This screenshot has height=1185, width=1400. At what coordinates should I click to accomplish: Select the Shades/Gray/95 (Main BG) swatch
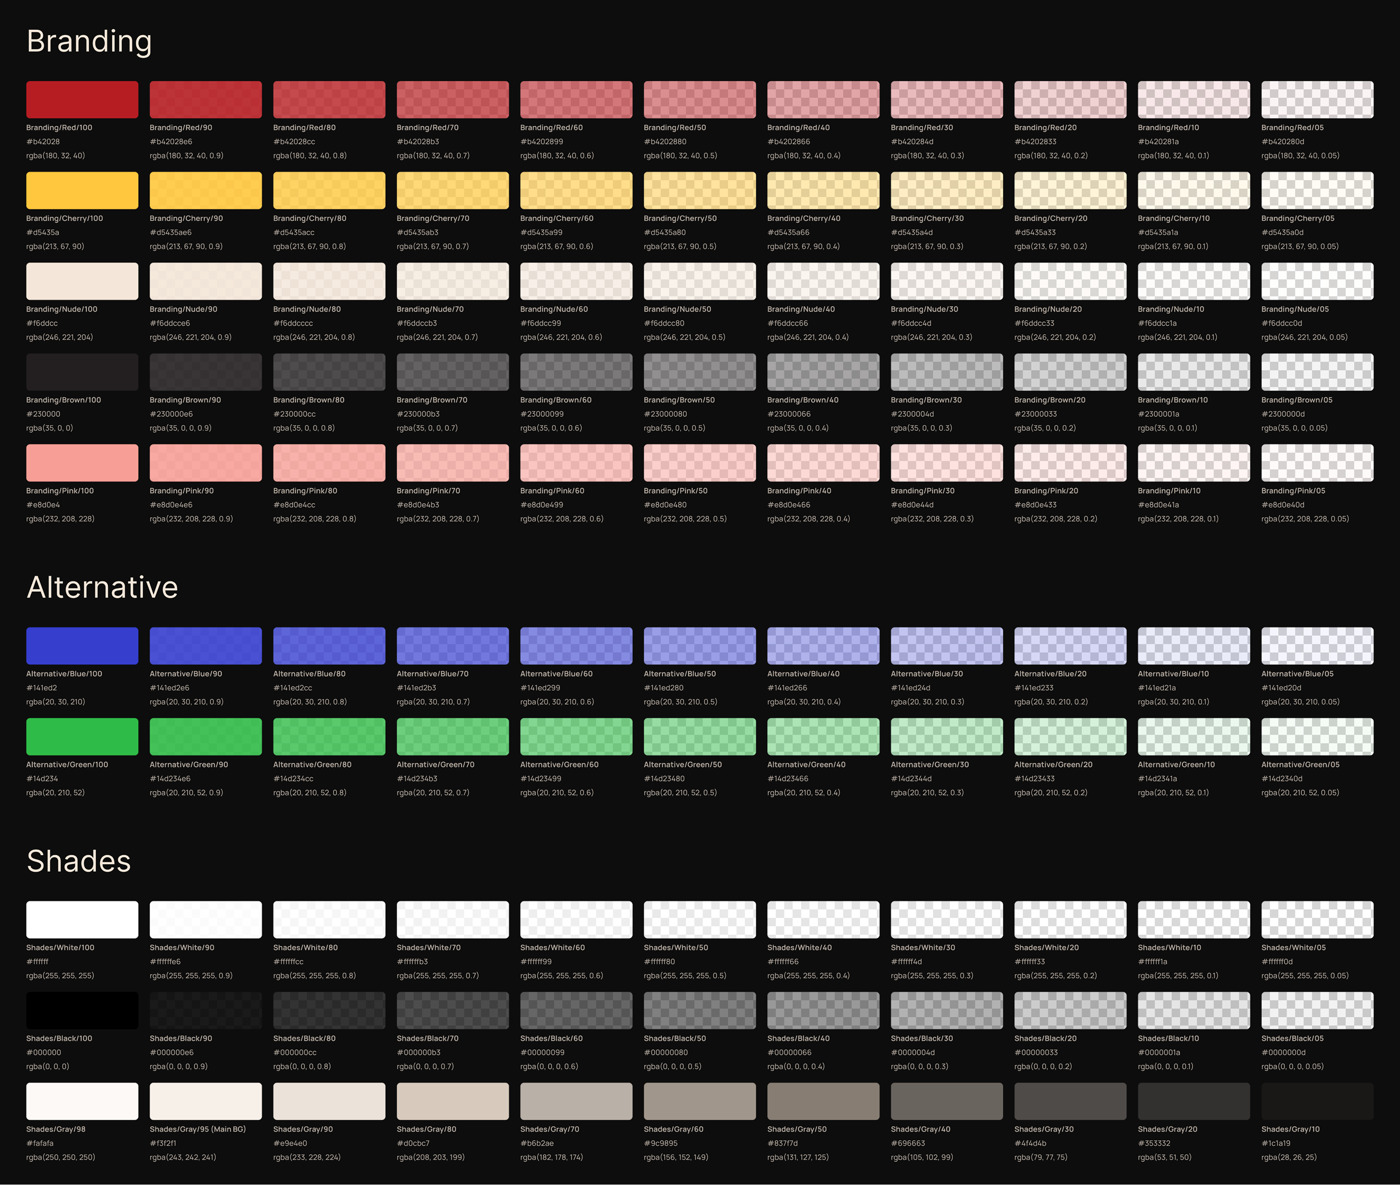pyautogui.click(x=206, y=1100)
